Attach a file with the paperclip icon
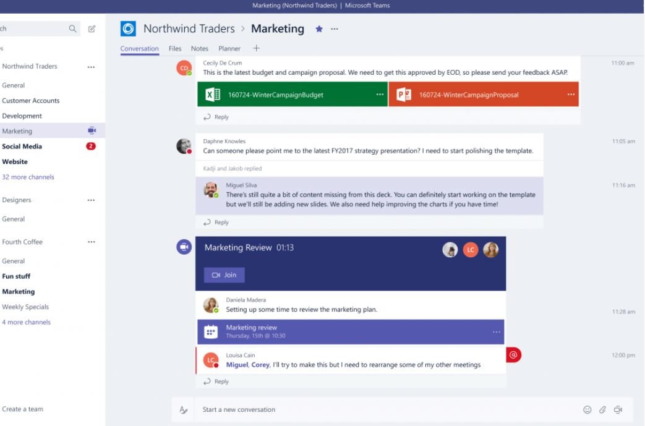The height and width of the screenshot is (426, 645). [x=602, y=409]
